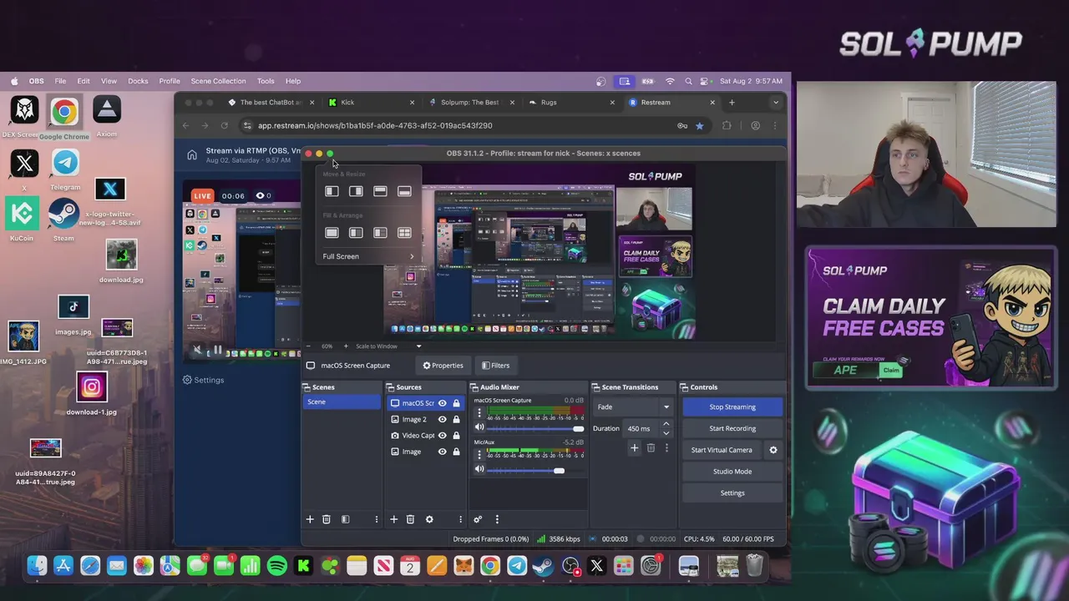This screenshot has height=601, width=1069.
Task: Click Start Virtual Camera button
Action: (722, 450)
